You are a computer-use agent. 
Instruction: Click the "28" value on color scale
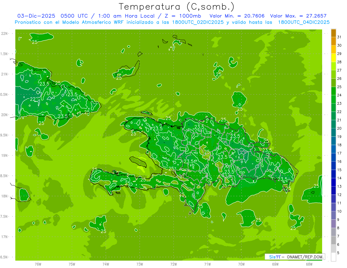[x=339, y=62]
